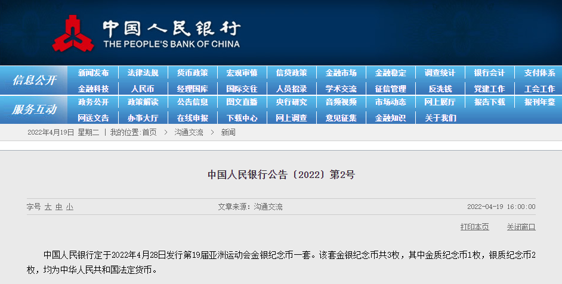Open 下载中心 link

coord(242,118)
